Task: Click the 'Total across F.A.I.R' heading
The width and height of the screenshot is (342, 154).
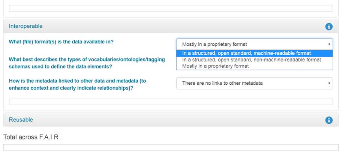Action: click(31, 137)
